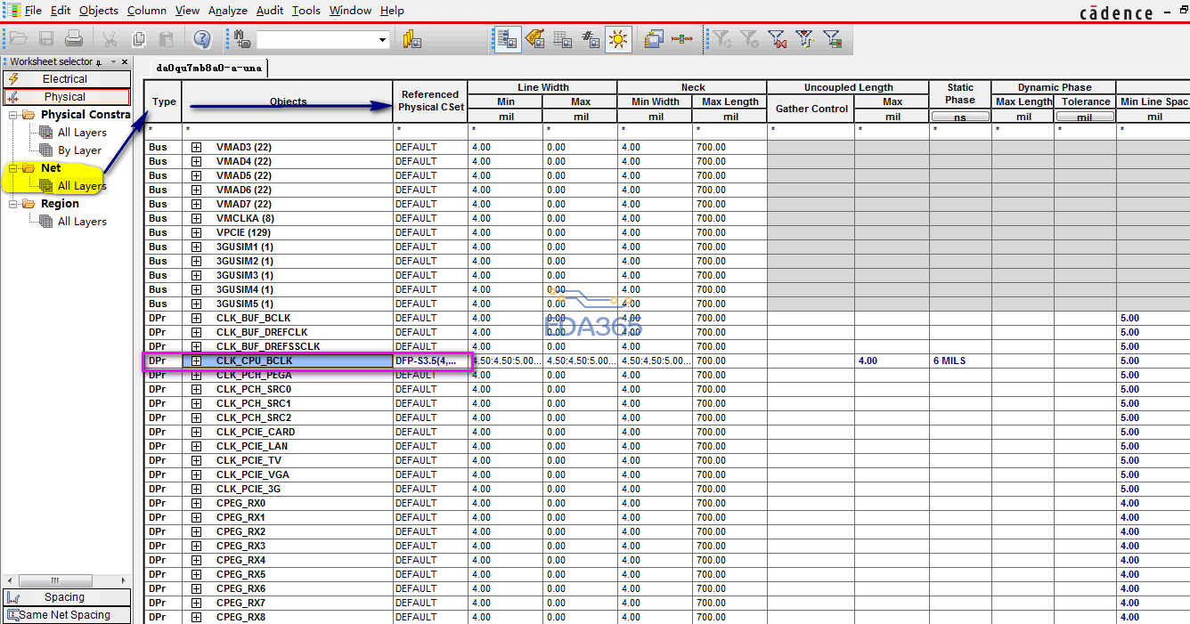Switch to the Electrical worksheet section
The width and height of the screenshot is (1190, 624).
pyautogui.click(x=65, y=79)
